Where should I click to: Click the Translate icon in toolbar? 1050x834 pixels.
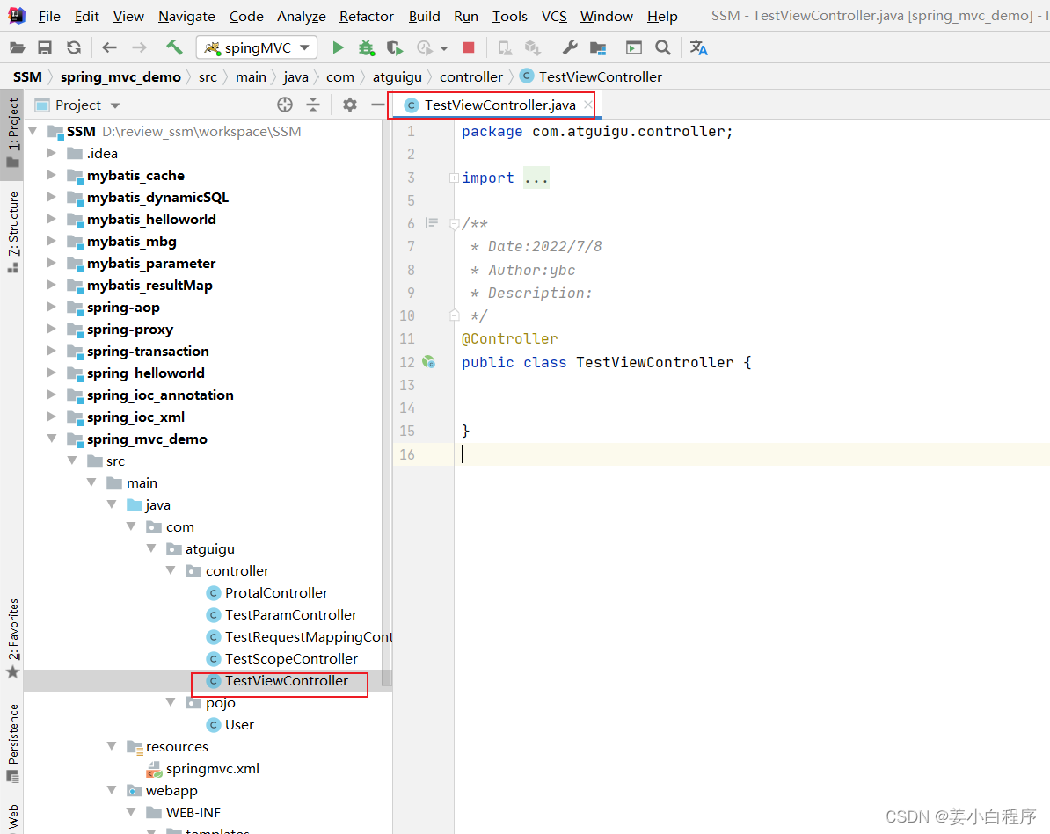pyautogui.click(x=698, y=48)
